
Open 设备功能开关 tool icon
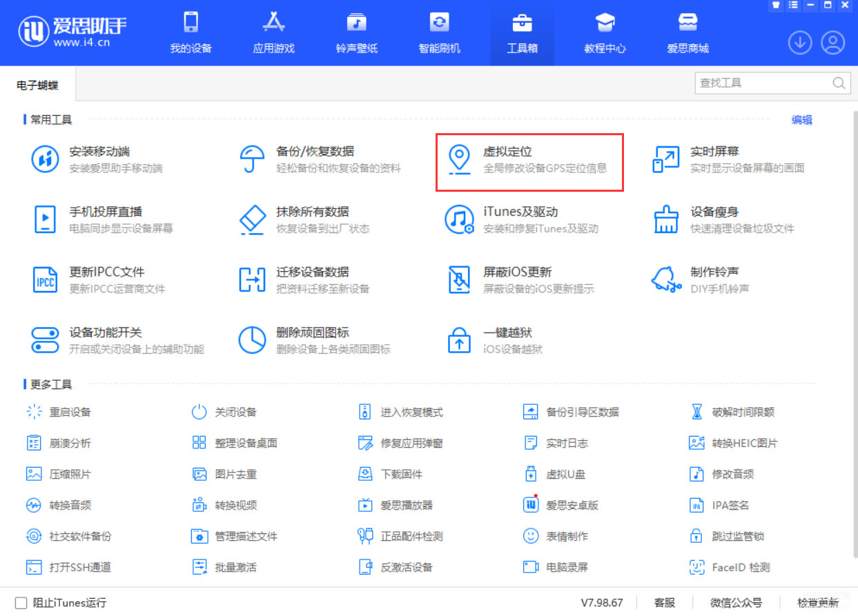pos(46,340)
